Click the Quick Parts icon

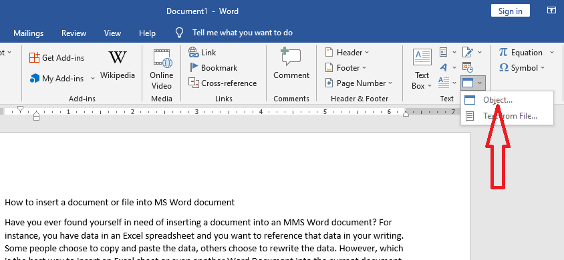pos(444,53)
